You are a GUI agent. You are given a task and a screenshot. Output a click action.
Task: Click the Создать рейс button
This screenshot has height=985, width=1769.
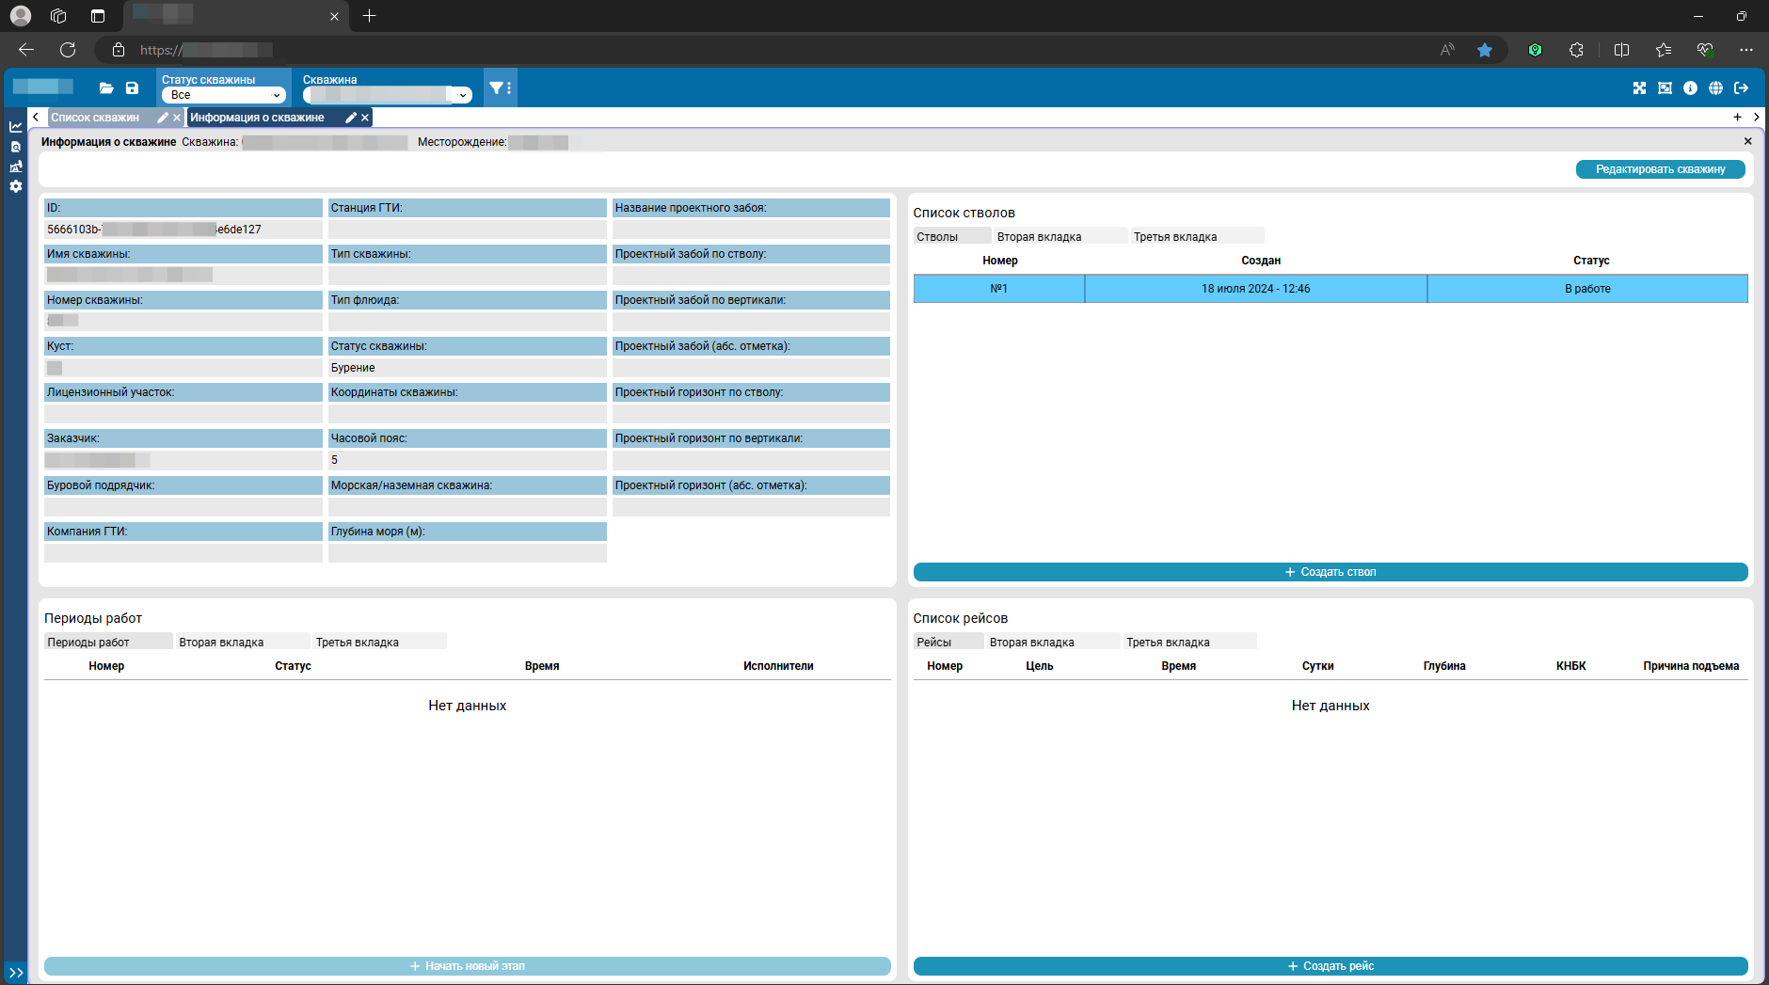[x=1330, y=966]
